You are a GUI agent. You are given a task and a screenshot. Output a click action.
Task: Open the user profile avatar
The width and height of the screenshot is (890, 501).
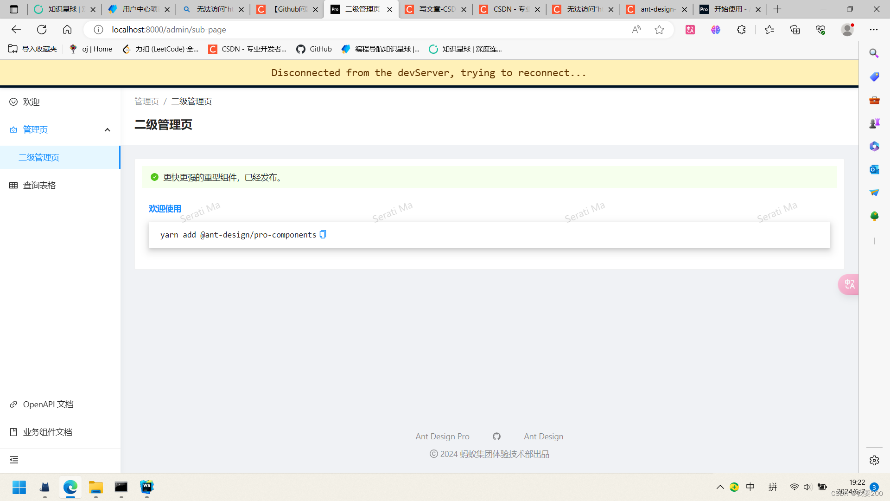pos(847,30)
